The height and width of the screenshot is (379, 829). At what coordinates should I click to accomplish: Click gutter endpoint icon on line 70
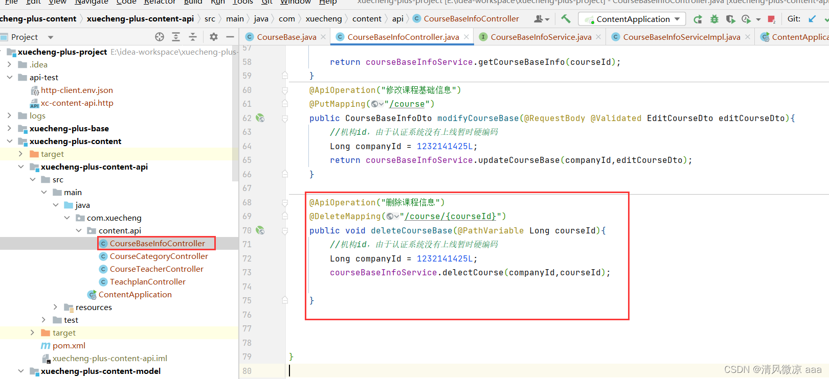pyautogui.click(x=260, y=230)
